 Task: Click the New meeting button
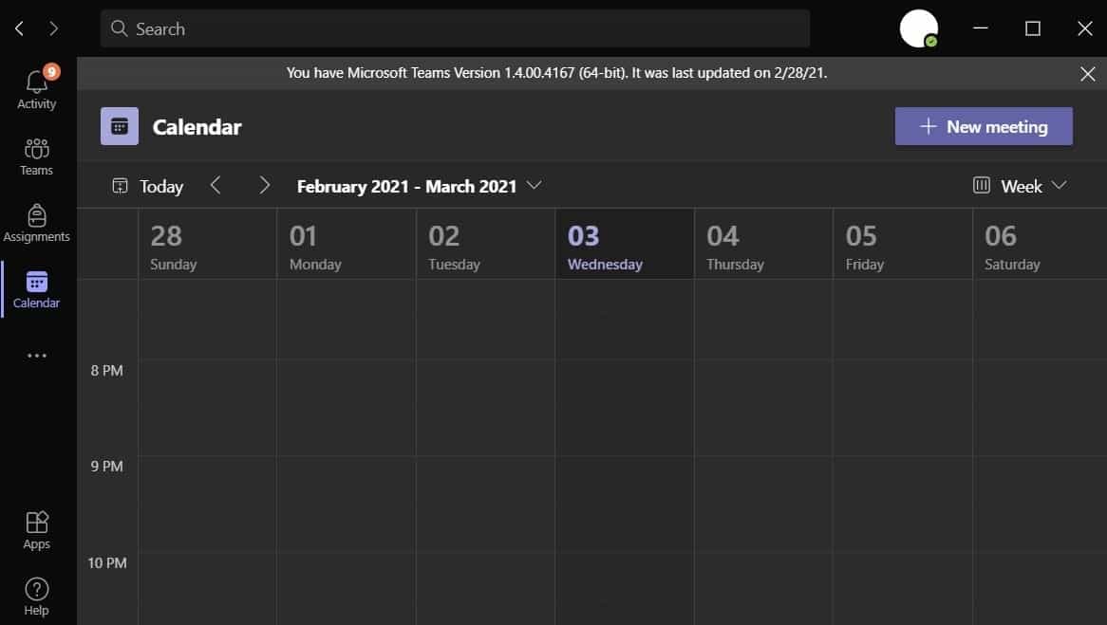984,126
